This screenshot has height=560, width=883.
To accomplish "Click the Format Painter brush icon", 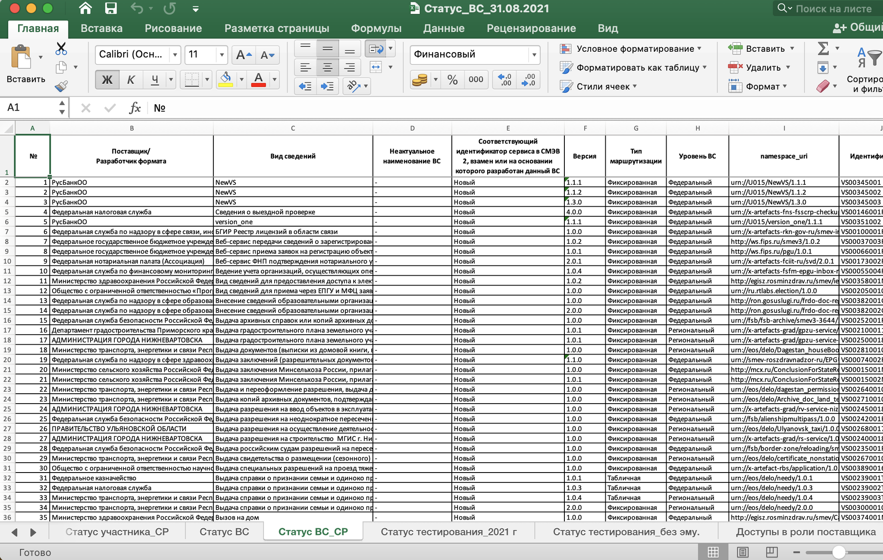I will click(x=62, y=86).
